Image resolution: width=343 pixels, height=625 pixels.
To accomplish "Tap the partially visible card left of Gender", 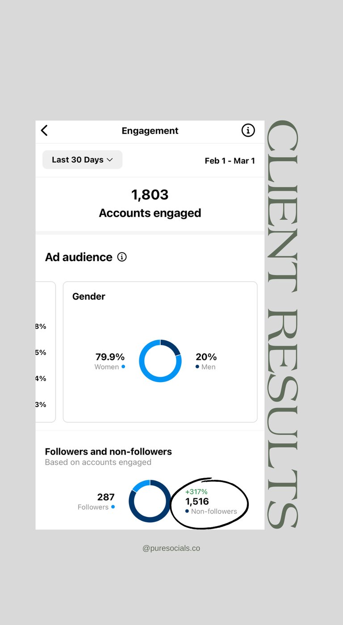I will pos(45,352).
